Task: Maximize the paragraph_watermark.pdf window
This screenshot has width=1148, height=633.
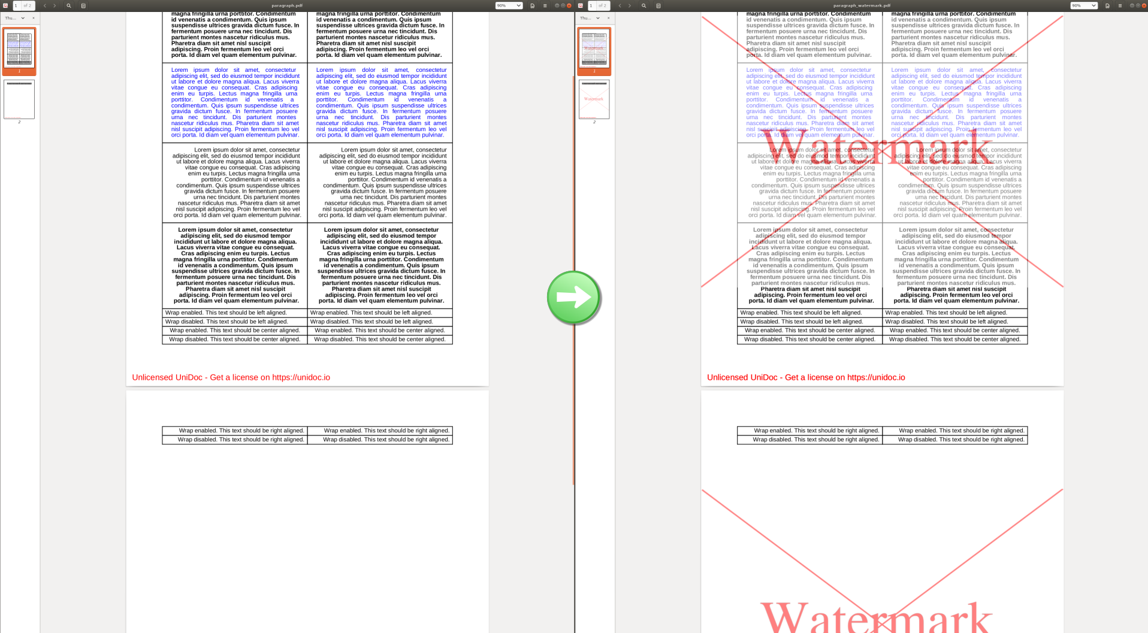Action: tap(1138, 5)
